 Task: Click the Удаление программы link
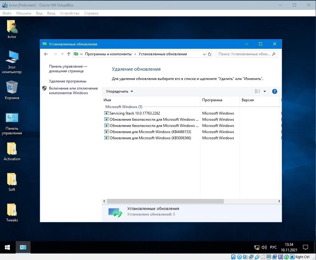point(68,81)
